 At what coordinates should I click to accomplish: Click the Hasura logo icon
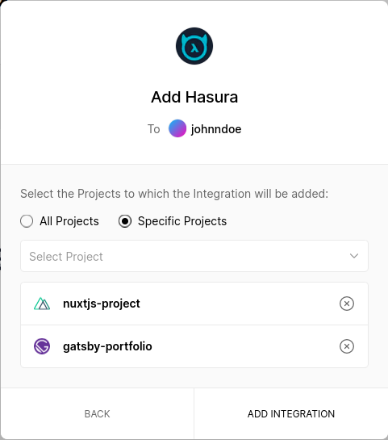pyautogui.click(x=194, y=46)
